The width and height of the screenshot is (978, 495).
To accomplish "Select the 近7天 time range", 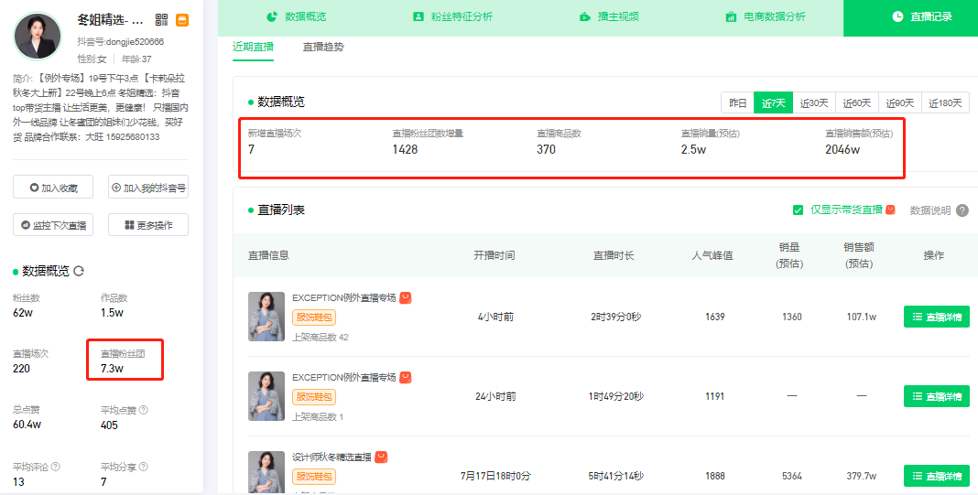I will [774, 102].
